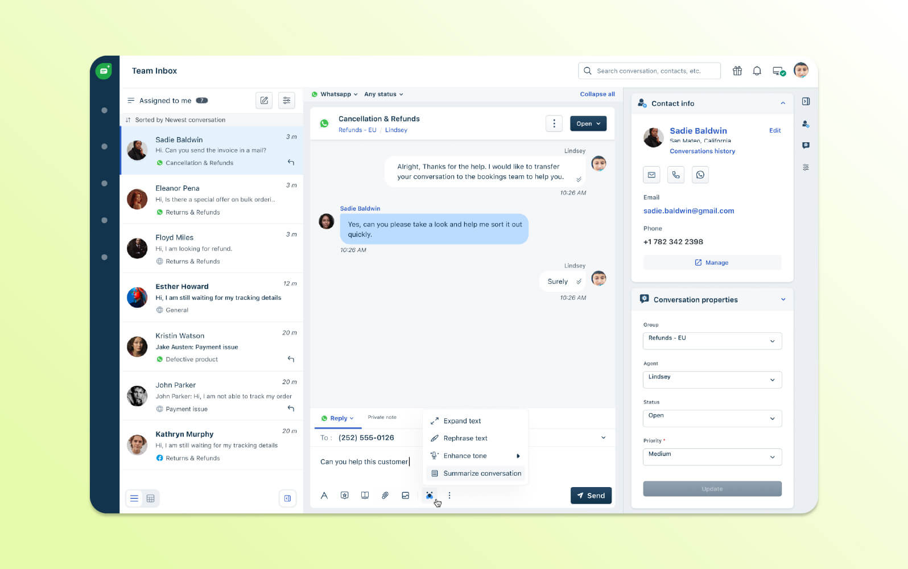Select Summarize conversation from menu
This screenshot has width=908, height=569.
click(481, 473)
